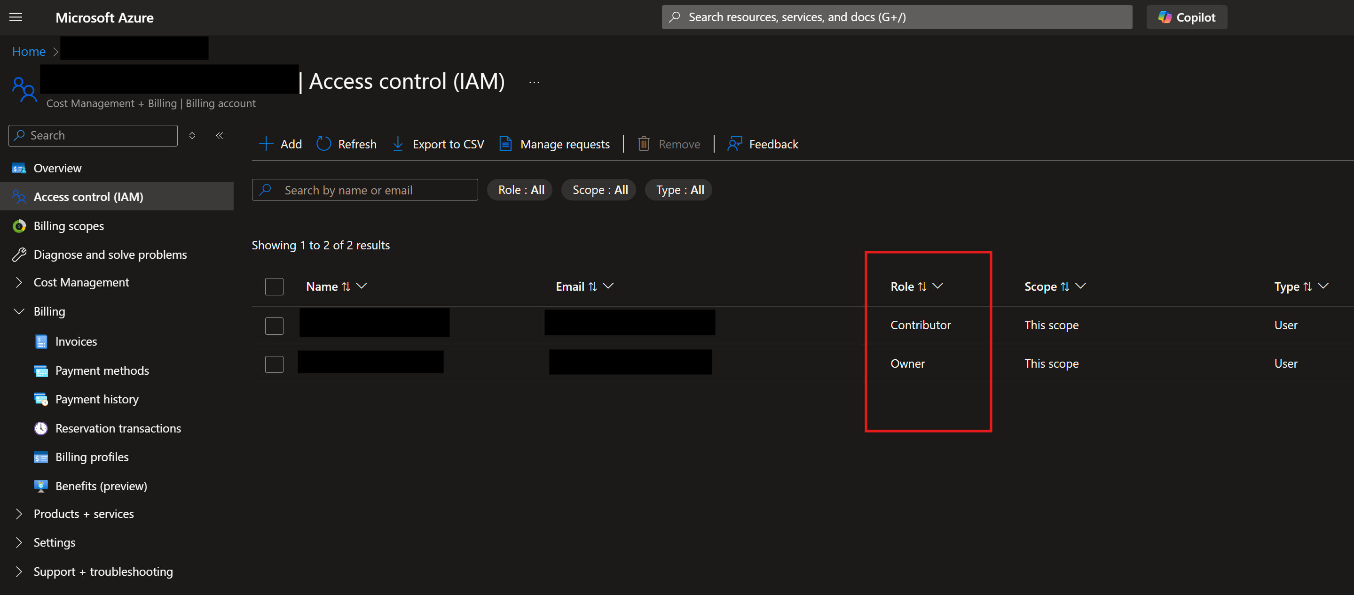Open the Scope : All filter
The height and width of the screenshot is (595, 1354).
pyautogui.click(x=599, y=190)
